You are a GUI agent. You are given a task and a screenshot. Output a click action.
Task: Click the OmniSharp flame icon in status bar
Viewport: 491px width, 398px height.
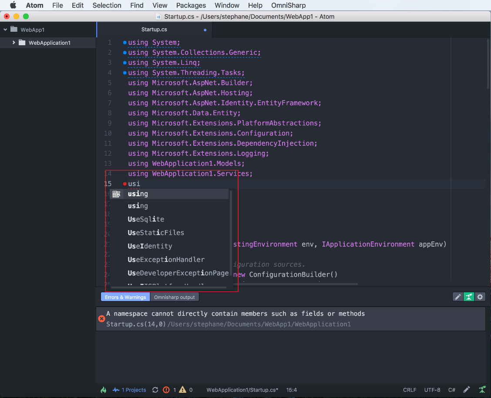point(103,390)
